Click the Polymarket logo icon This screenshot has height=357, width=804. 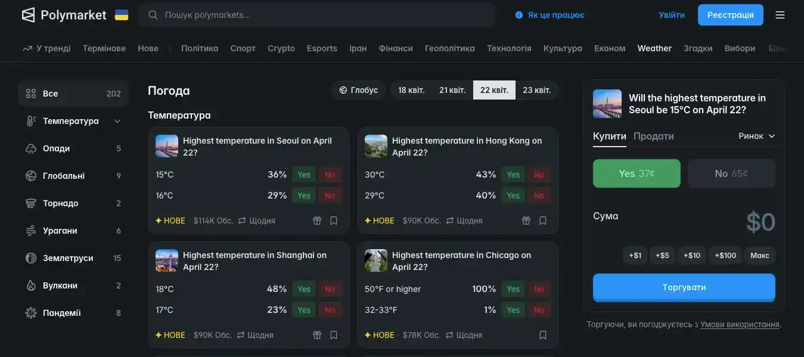click(x=28, y=15)
